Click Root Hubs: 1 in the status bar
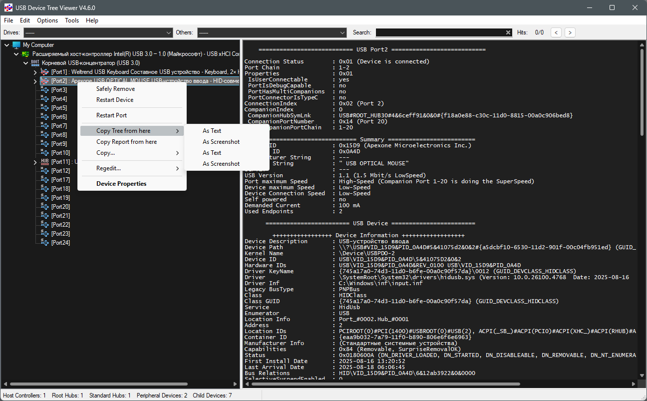 point(67,396)
